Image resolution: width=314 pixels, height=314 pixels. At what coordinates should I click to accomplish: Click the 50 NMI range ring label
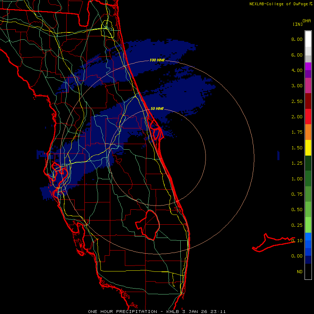click(x=157, y=109)
